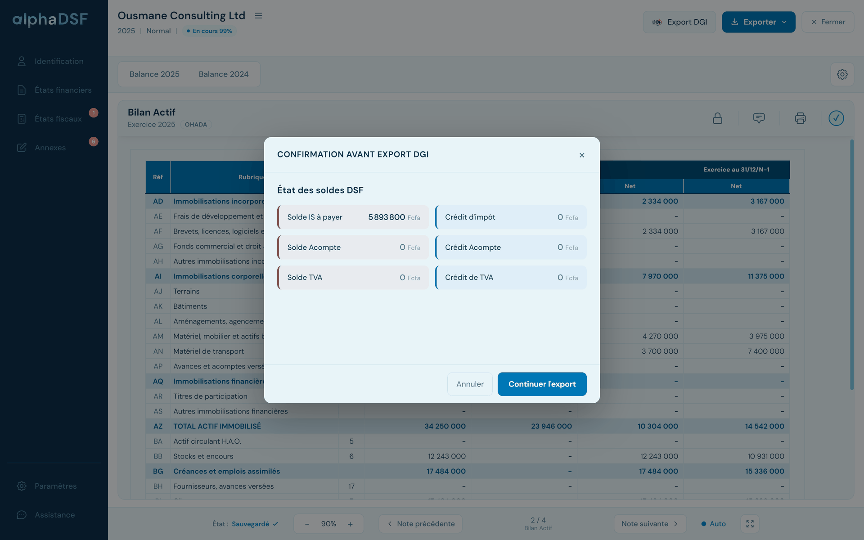Open États fiscaux in the sidebar

point(54,119)
